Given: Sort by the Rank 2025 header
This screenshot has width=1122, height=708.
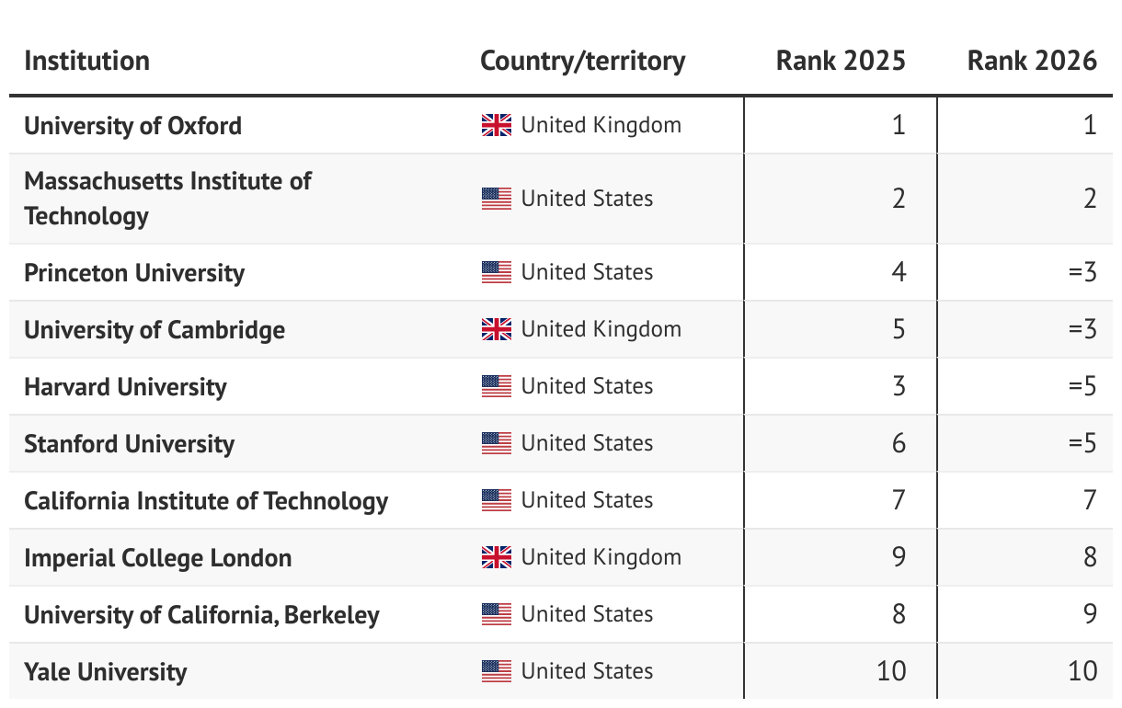Looking at the screenshot, I should coord(841,61).
